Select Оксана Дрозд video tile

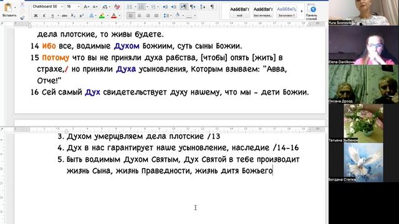point(363,84)
